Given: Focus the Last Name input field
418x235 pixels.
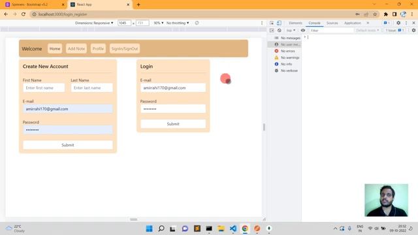Looking at the screenshot, I should 91,87.
